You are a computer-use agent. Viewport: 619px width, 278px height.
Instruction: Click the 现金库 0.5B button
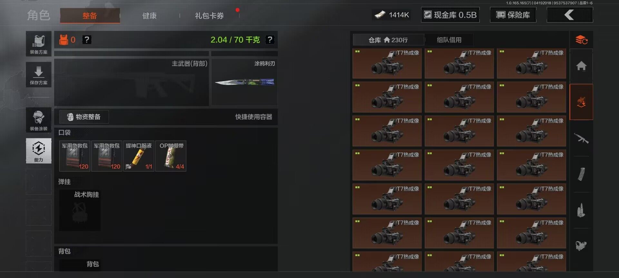(x=450, y=15)
